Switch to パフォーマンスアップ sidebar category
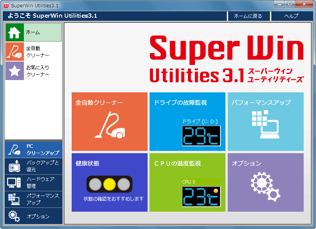316x229 pixels. pyautogui.click(x=34, y=199)
